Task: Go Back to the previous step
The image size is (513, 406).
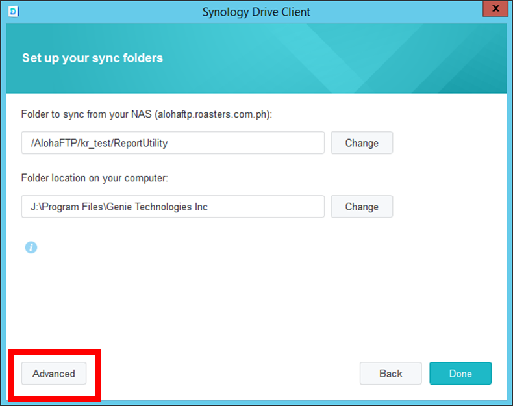Action: tap(391, 374)
